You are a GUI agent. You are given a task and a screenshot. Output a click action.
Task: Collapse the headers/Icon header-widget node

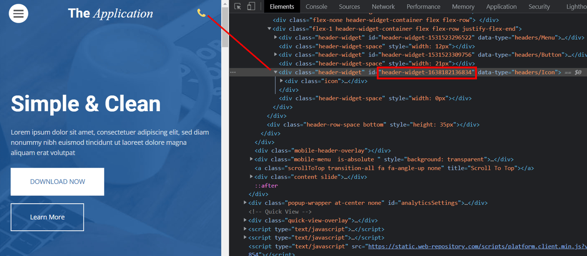(x=276, y=72)
